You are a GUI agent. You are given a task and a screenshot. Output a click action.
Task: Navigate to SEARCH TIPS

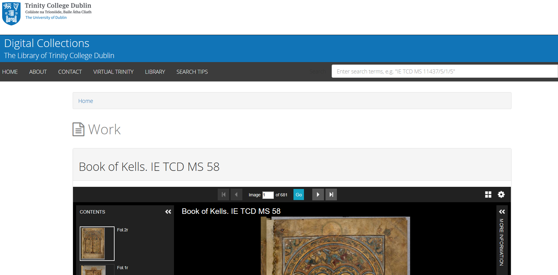(192, 72)
